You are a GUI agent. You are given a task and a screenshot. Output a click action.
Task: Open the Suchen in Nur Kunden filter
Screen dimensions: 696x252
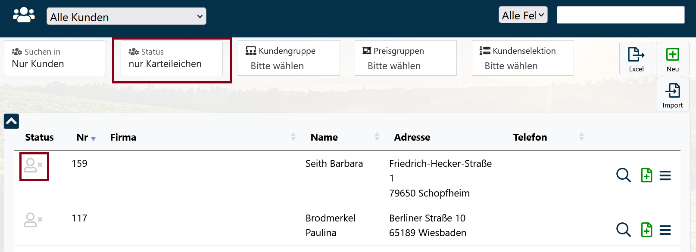click(x=55, y=58)
